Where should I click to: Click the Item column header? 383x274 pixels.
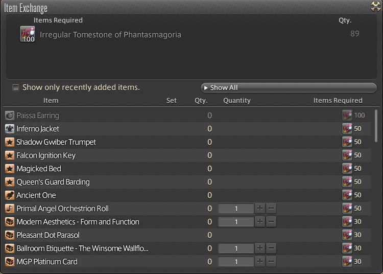click(51, 101)
